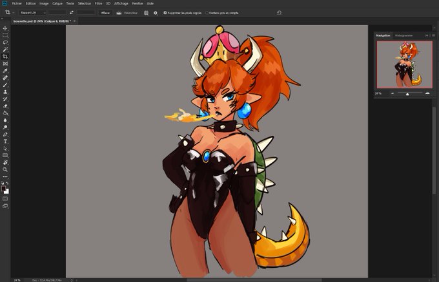Reset default foreground and background colors
Screen dimensions: 439x282
coord(3,183)
